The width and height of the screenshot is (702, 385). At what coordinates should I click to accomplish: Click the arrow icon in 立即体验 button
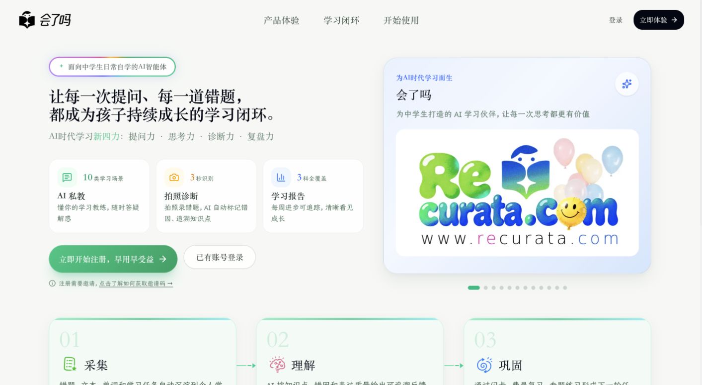pyautogui.click(x=674, y=20)
